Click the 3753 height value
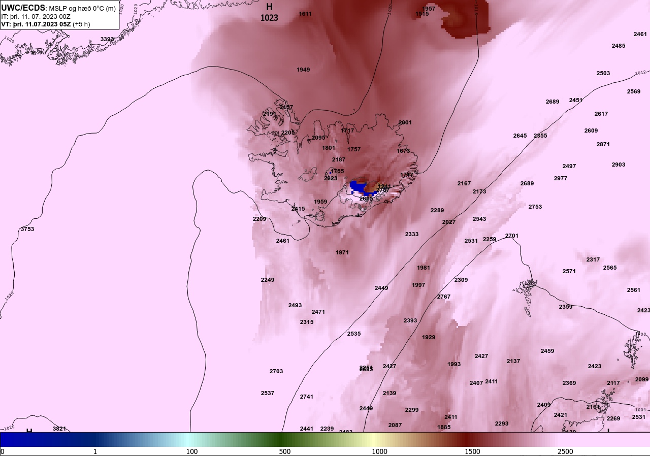 click(27, 229)
